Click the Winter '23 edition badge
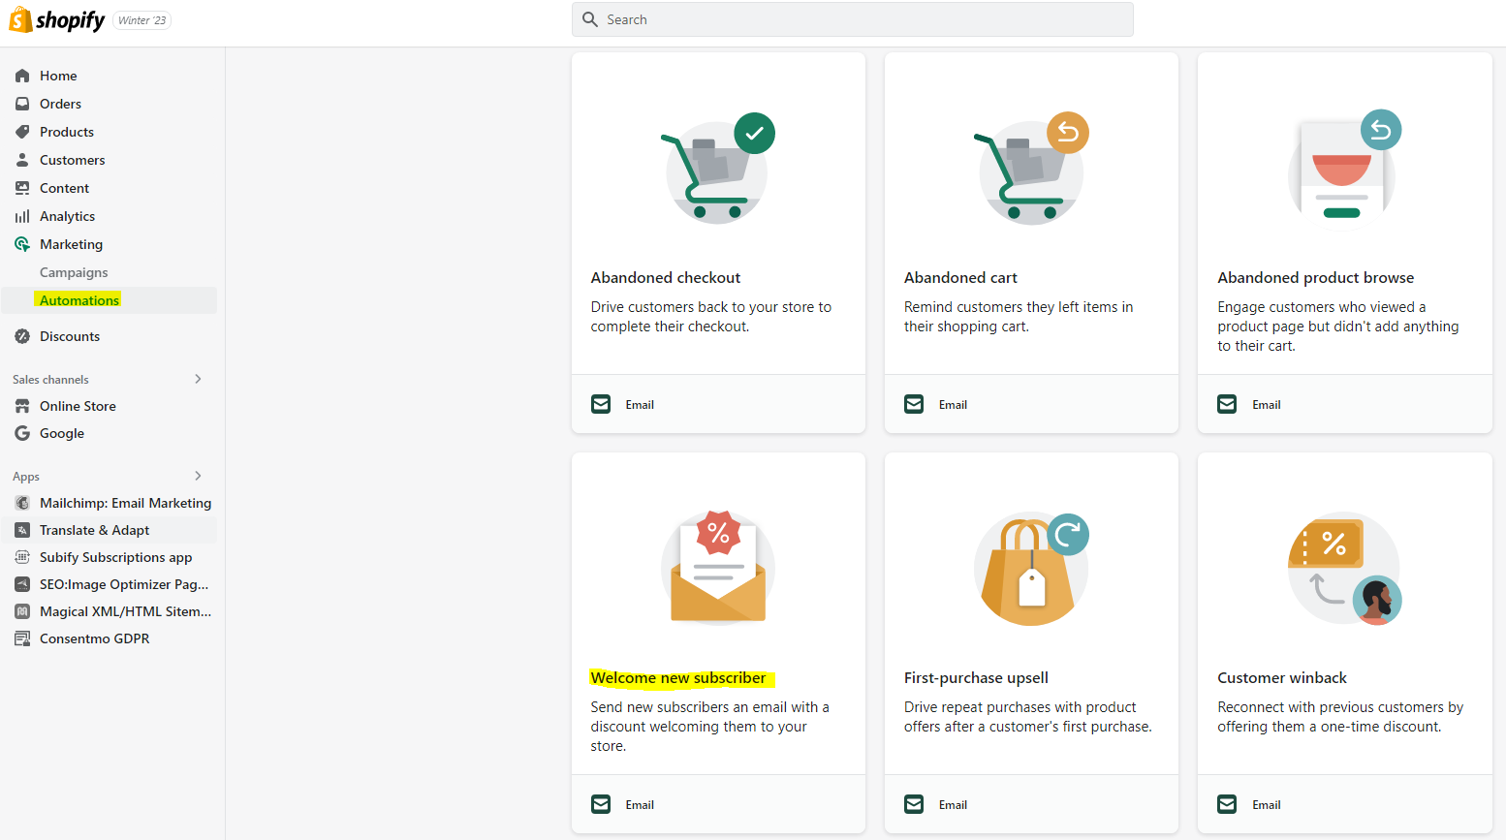 point(142,20)
